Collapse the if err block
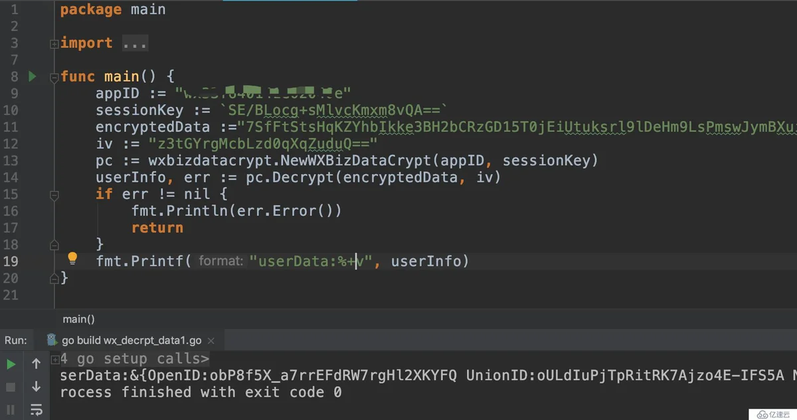797x420 pixels. click(x=54, y=195)
